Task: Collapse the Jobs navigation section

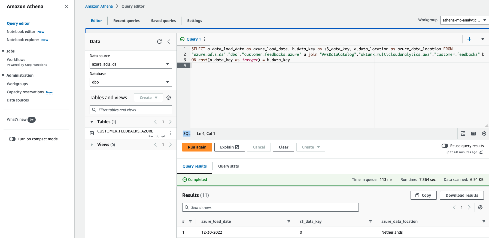Action: tap(3, 51)
